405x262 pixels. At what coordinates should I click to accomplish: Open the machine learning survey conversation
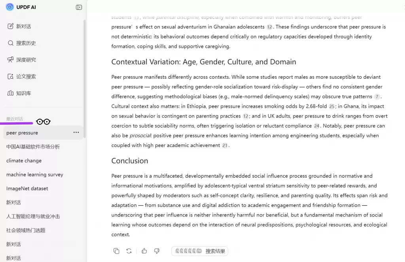[x=35, y=175]
